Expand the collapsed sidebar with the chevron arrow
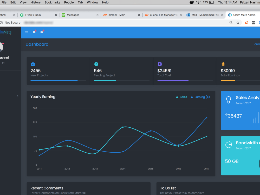Image resolution: width=260 pixels, height=195 pixels. point(18,96)
